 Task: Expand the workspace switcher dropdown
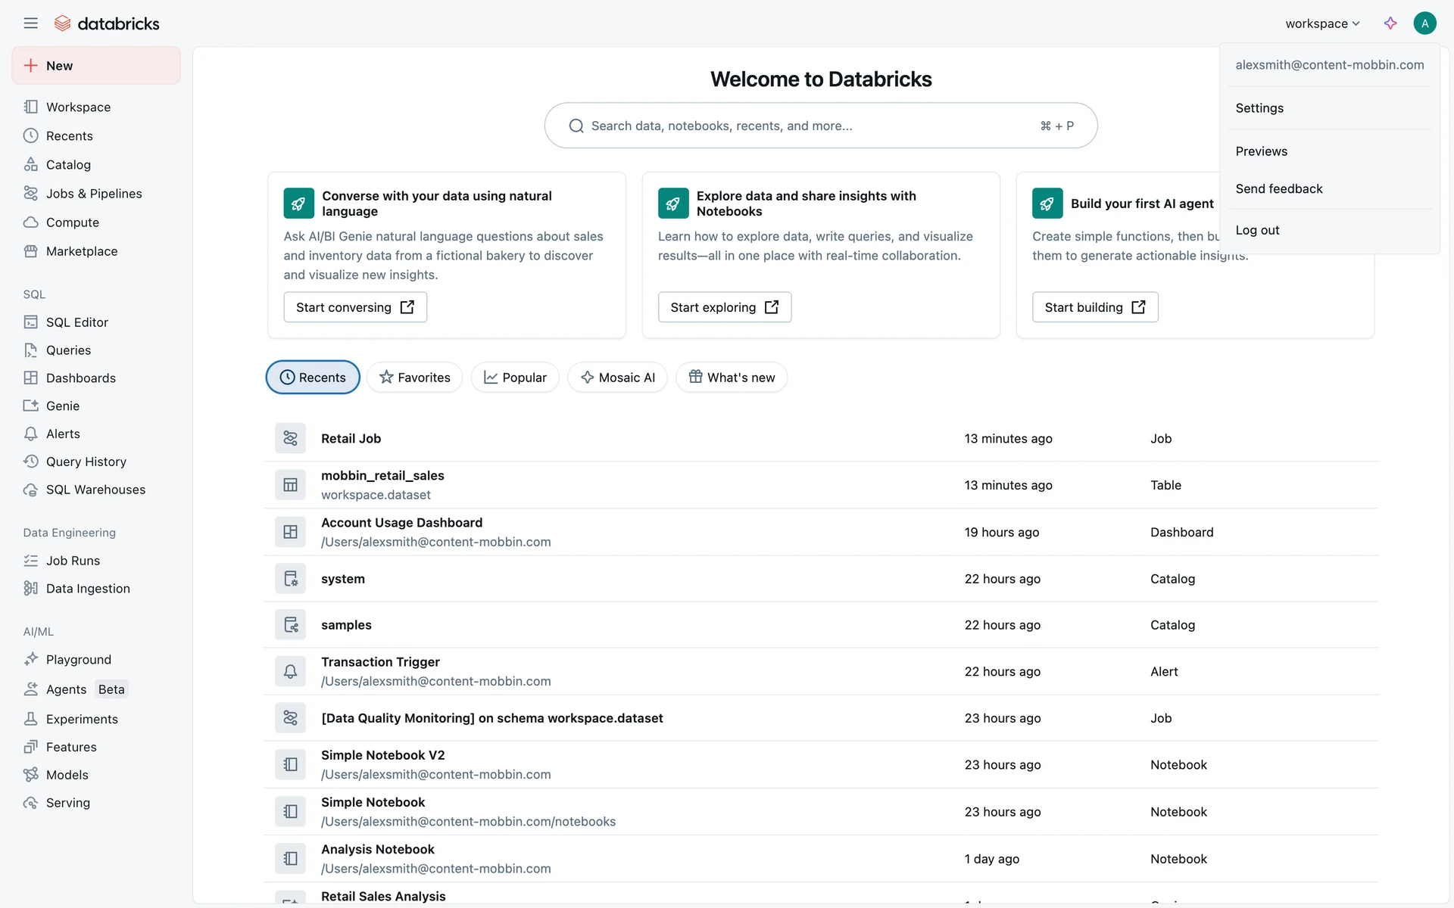pyautogui.click(x=1322, y=23)
